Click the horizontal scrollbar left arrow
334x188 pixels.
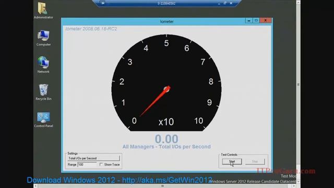tap(35, 186)
